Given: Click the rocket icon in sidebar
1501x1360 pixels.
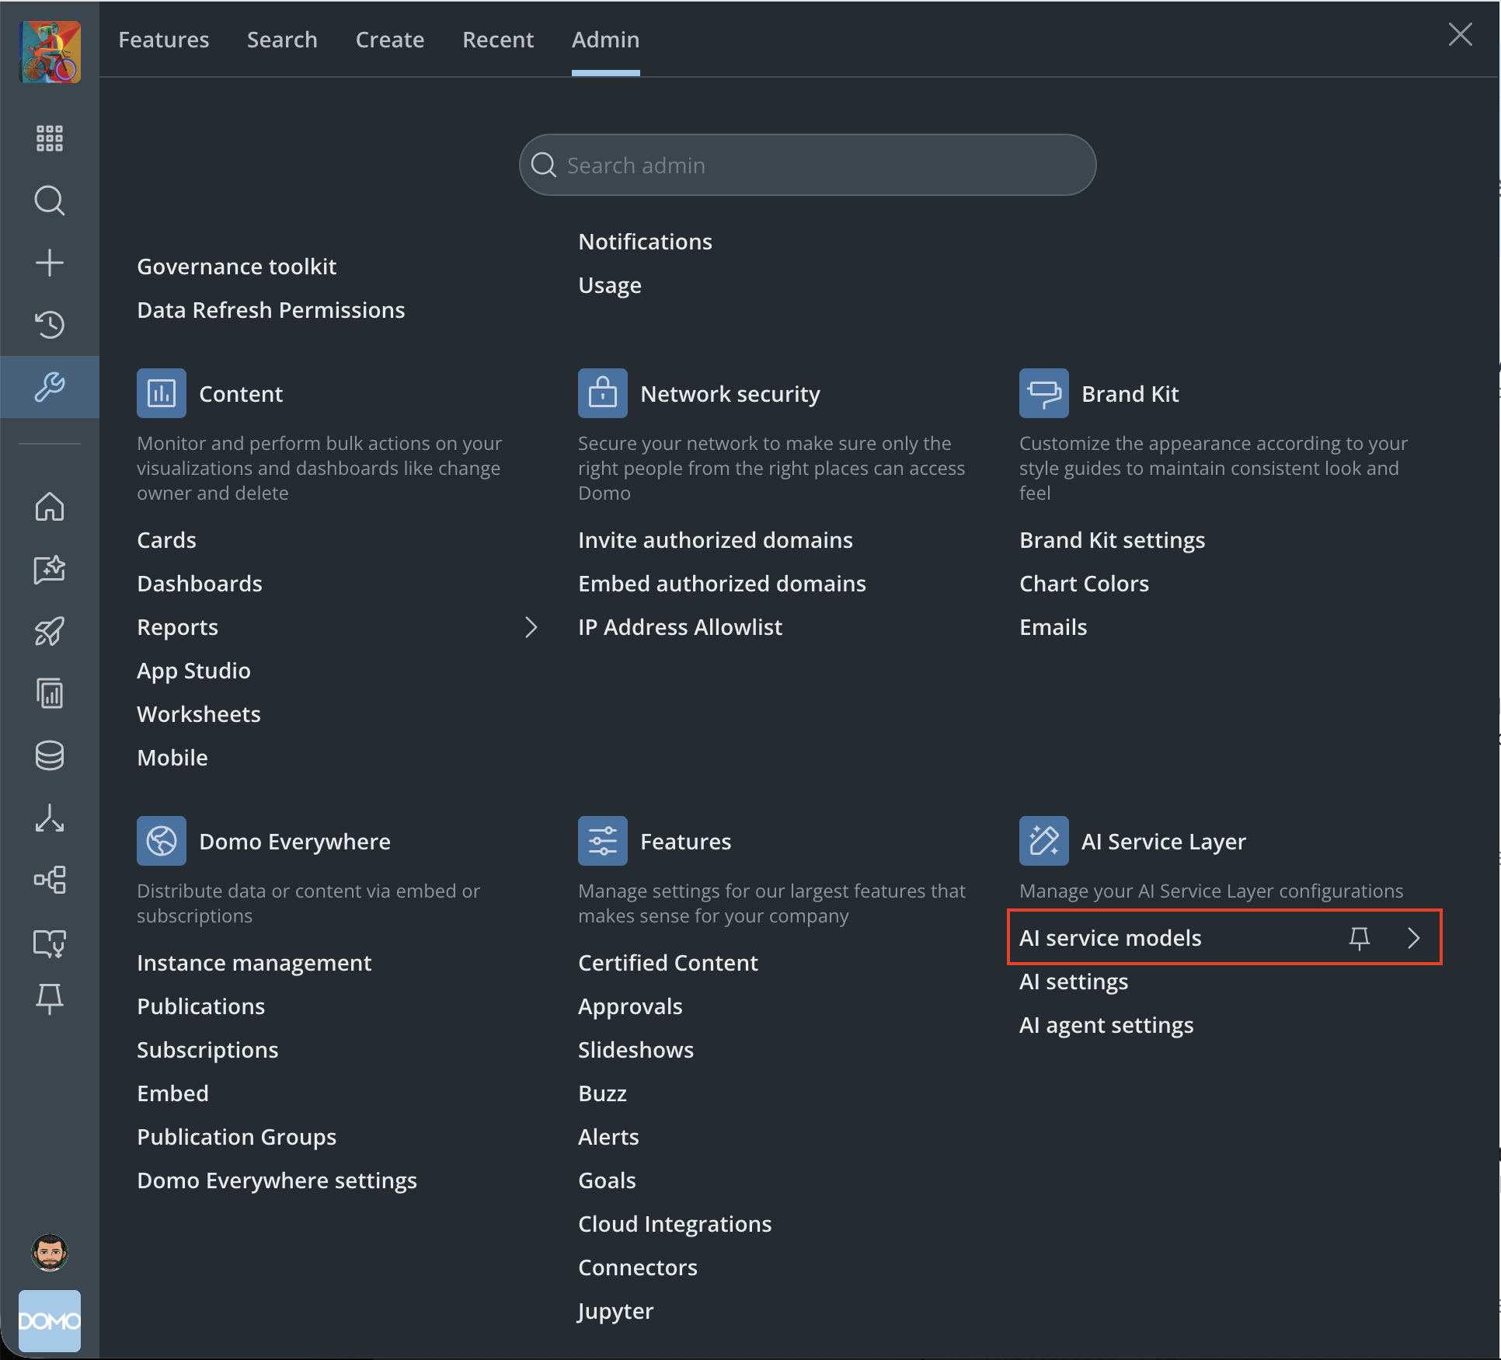Looking at the screenshot, I should coord(50,631).
